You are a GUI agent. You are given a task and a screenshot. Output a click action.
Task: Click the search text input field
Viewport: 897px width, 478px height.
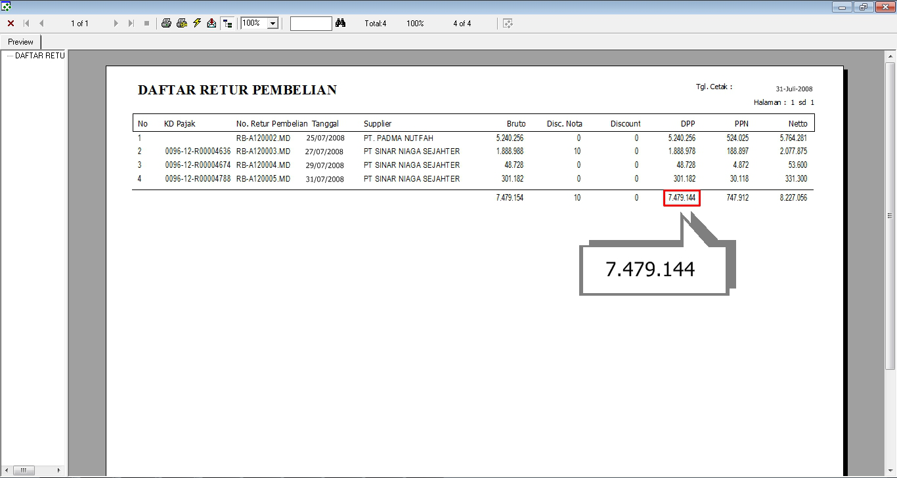(x=311, y=24)
